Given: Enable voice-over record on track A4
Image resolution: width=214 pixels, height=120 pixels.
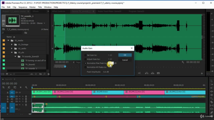Looking at the screenshot, I should pos(26,105).
